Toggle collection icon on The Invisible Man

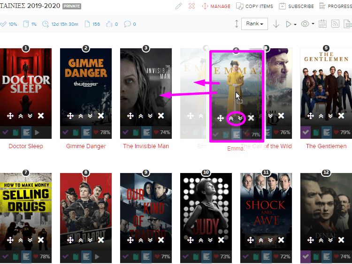pos(136,132)
